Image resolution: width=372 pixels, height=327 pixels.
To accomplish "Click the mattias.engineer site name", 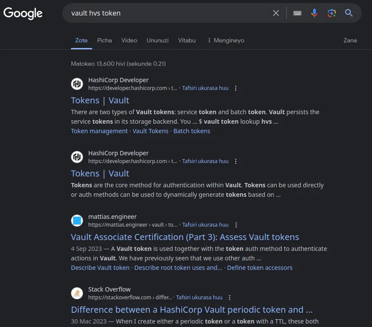I will point(112,217).
